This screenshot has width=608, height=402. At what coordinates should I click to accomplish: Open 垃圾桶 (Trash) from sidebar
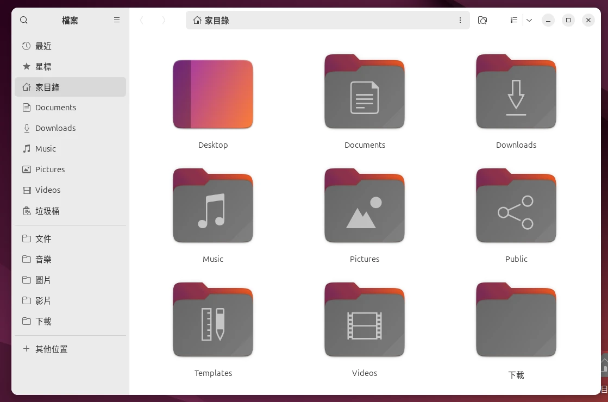pos(47,211)
